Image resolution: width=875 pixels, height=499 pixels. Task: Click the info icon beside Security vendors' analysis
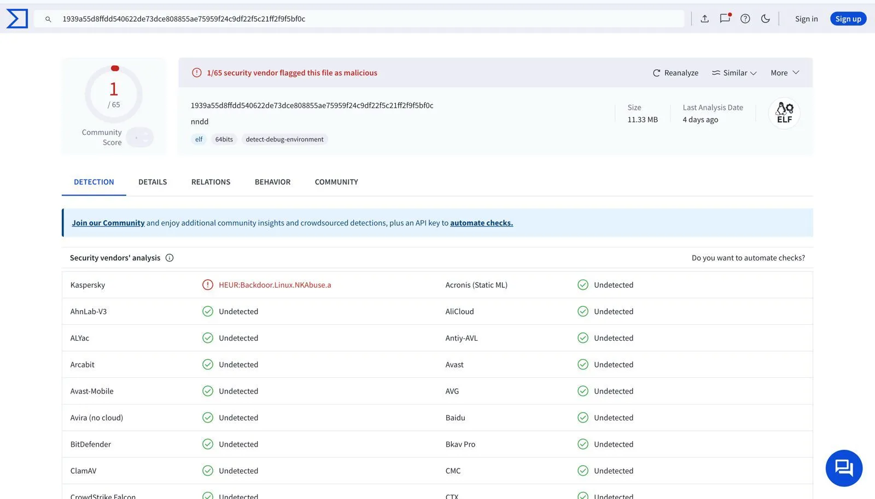tap(170, 258)
